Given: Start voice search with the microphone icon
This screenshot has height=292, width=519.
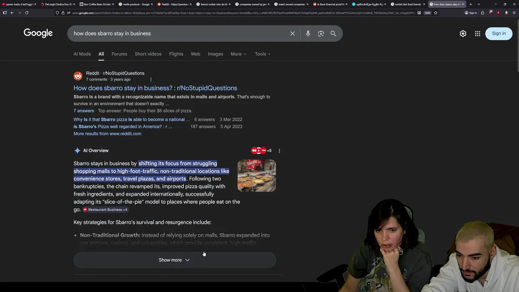Looking at the screenshot, I should (x=308, y=34).
